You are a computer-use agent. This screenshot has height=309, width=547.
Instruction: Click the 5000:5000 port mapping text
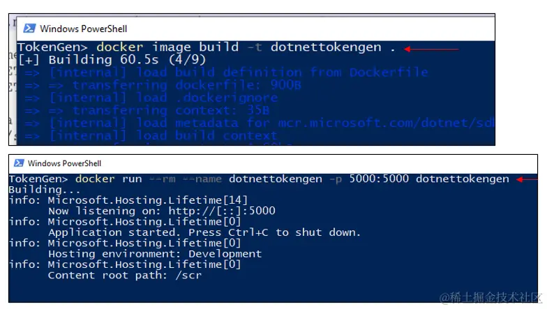coord(379,179)
